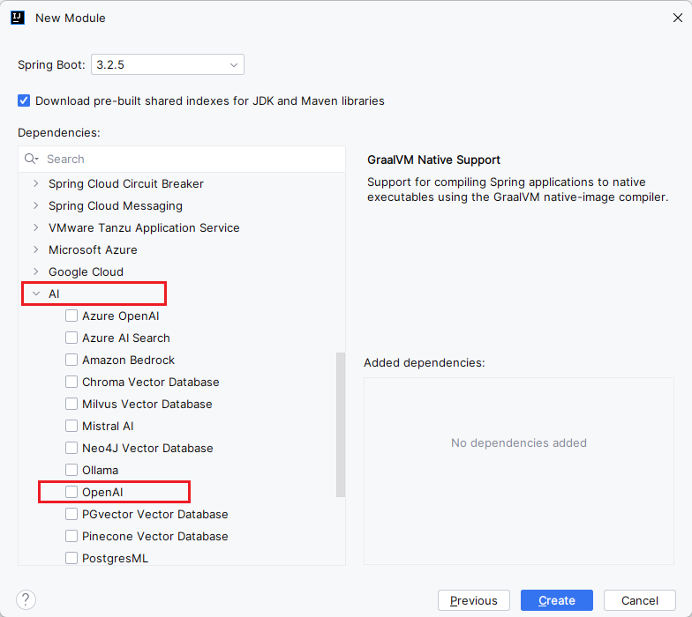This screenshot has height=617, width=692.
Task: Check Chroma Vector Database
Action: coord(71,383)
